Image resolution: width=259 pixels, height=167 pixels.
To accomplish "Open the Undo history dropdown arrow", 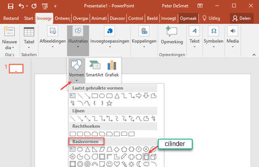I will [27, 6].
